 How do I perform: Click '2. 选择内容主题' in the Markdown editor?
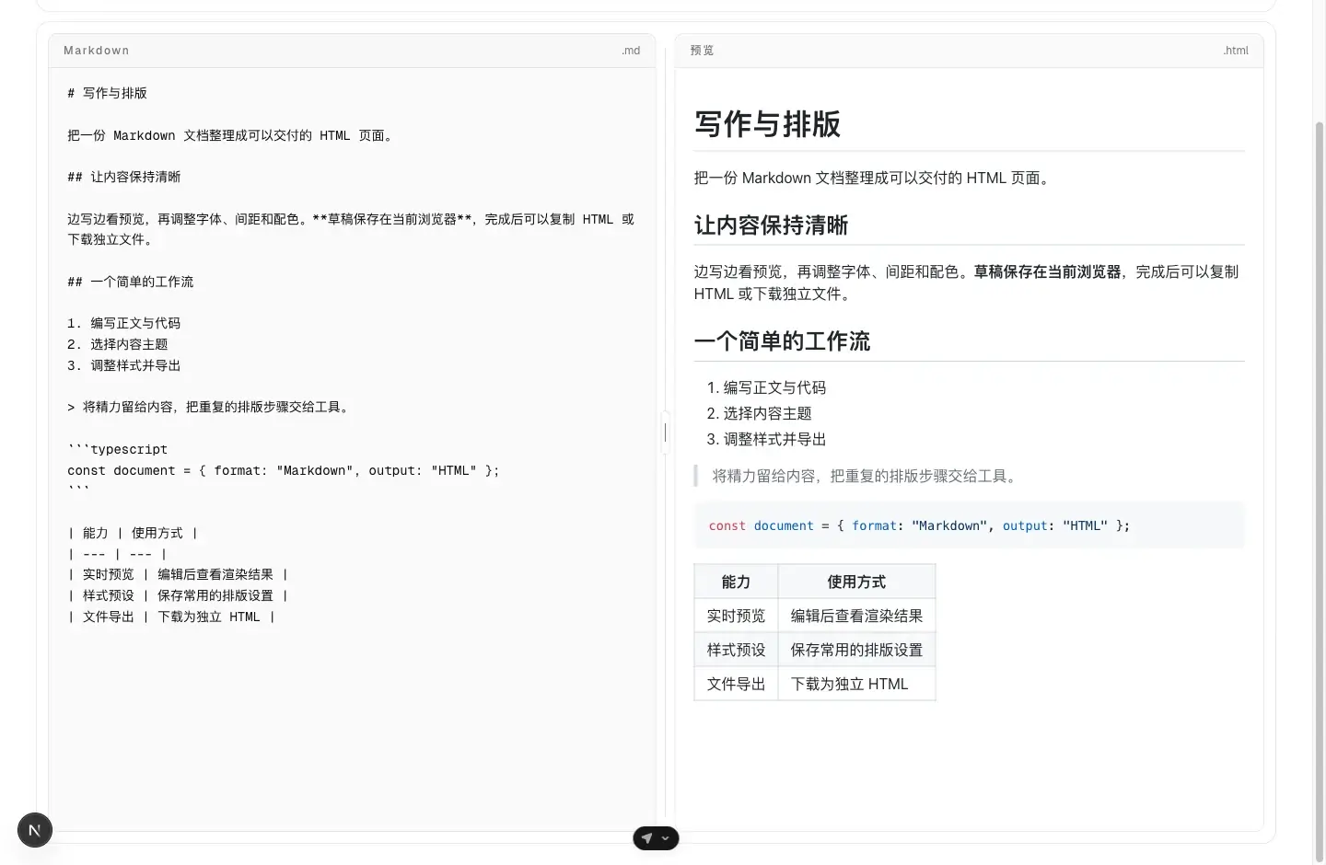[117, 344]
